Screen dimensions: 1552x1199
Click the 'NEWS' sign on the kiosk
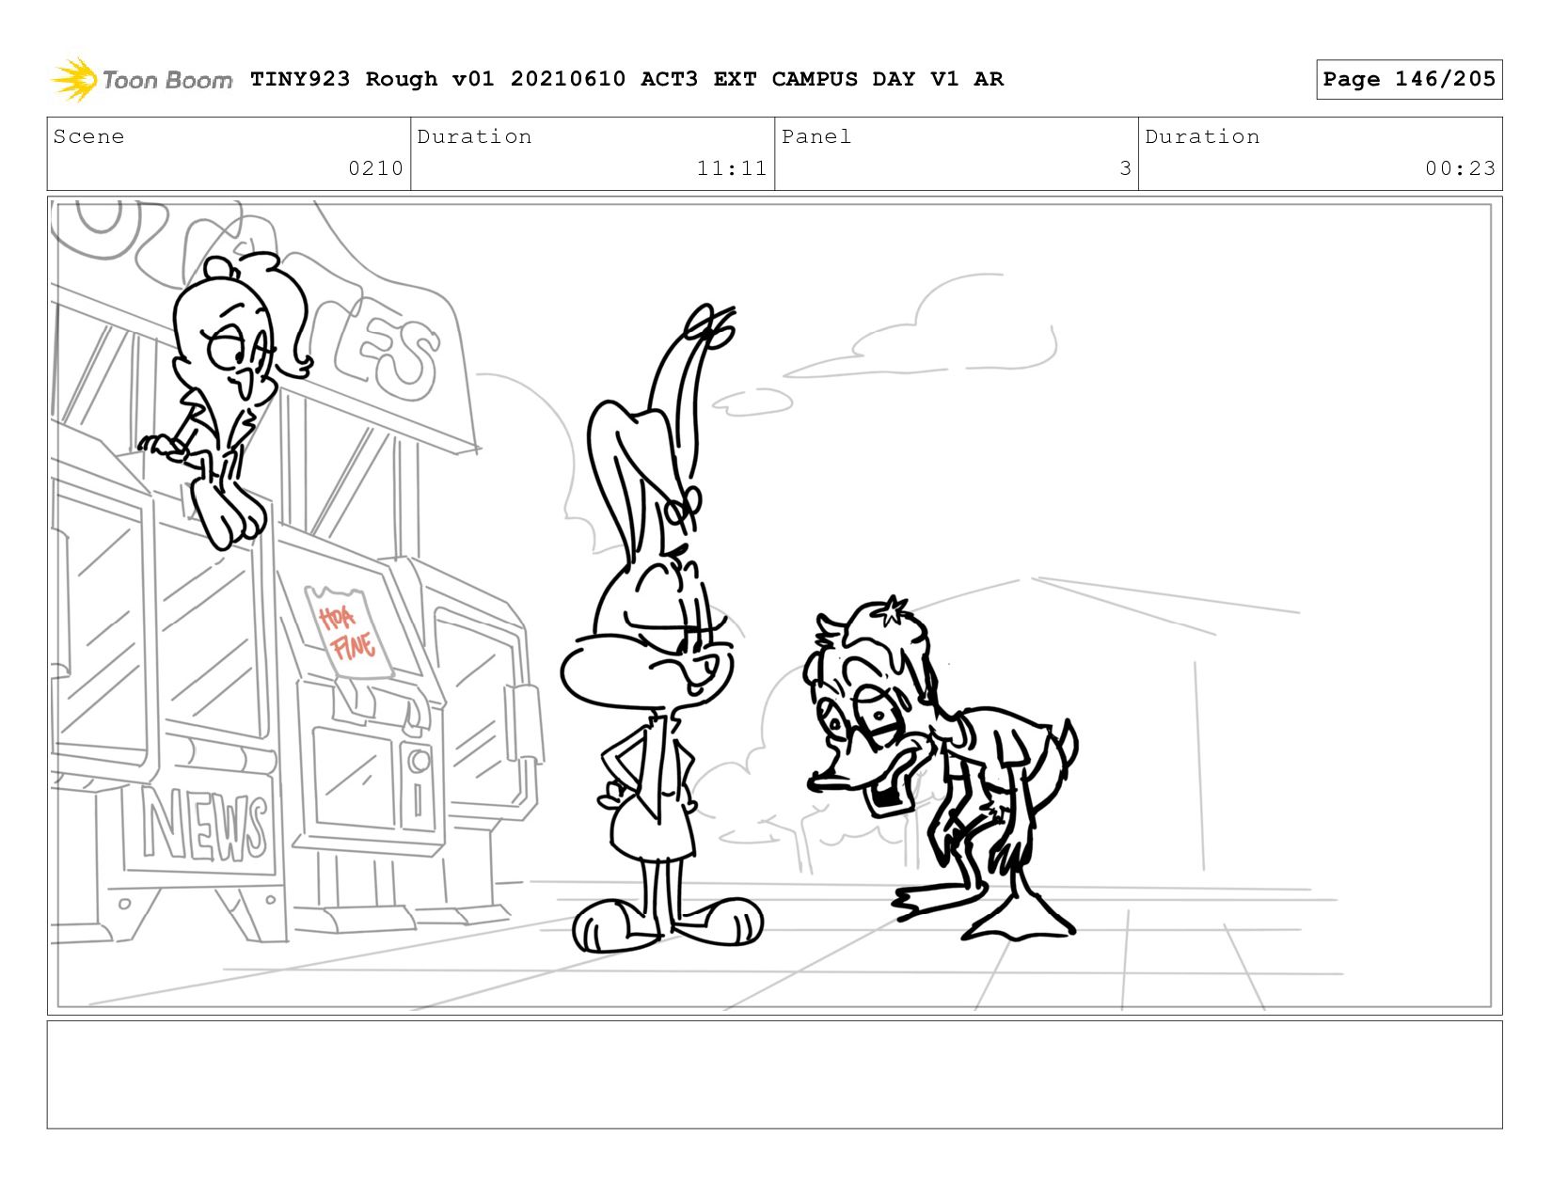click(x=205, y=826)
